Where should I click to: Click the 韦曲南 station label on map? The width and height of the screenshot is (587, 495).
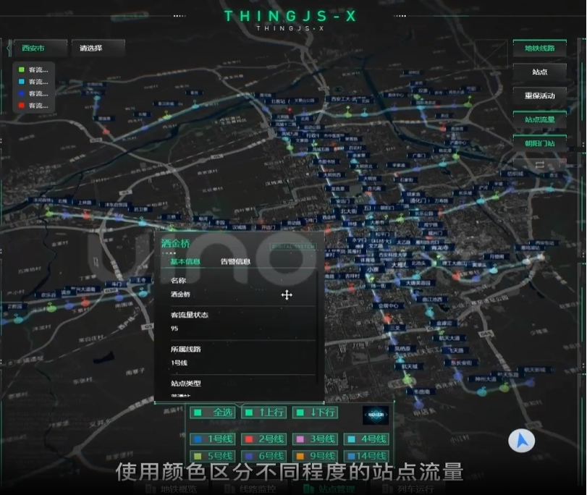pyautogui.click(x=421, y=392)
